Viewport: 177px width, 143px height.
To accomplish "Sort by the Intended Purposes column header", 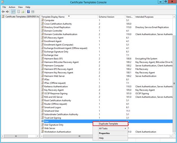I will coord(153,17).
